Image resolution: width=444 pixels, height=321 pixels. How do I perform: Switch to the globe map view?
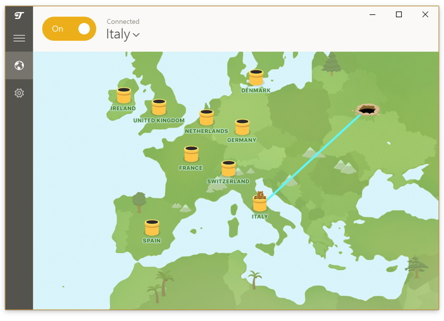(19, 66)
